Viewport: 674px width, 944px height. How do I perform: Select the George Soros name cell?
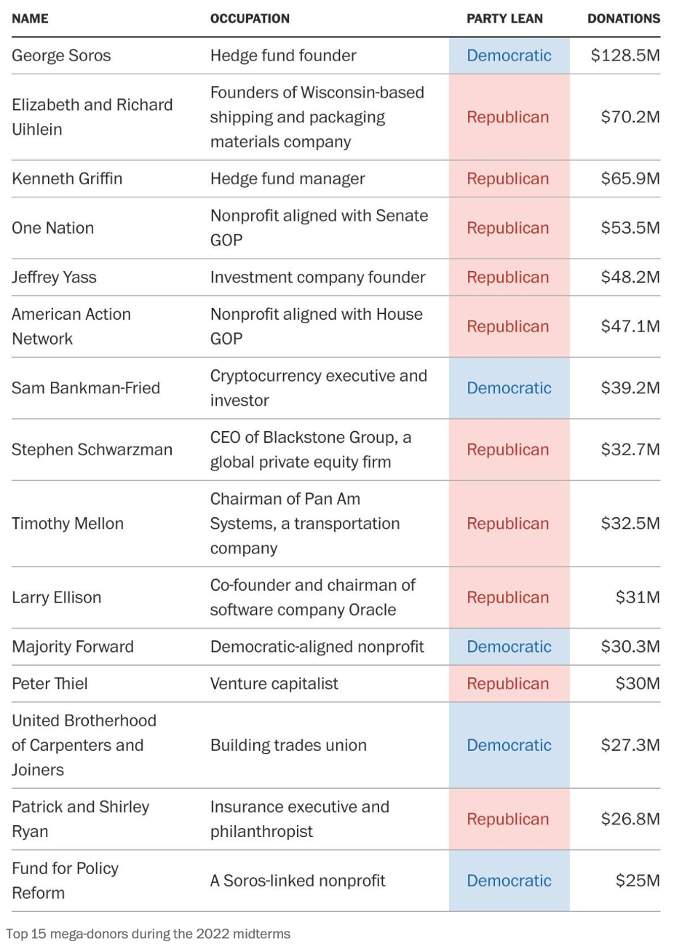point(61,55)
